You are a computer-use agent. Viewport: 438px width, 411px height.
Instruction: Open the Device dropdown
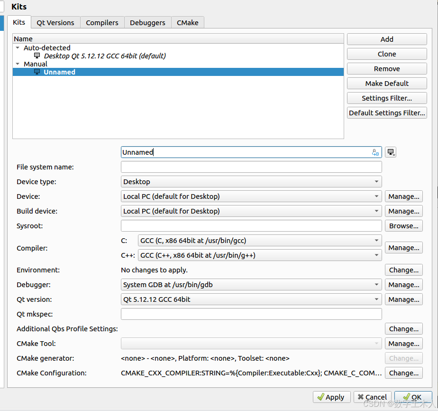251,196
